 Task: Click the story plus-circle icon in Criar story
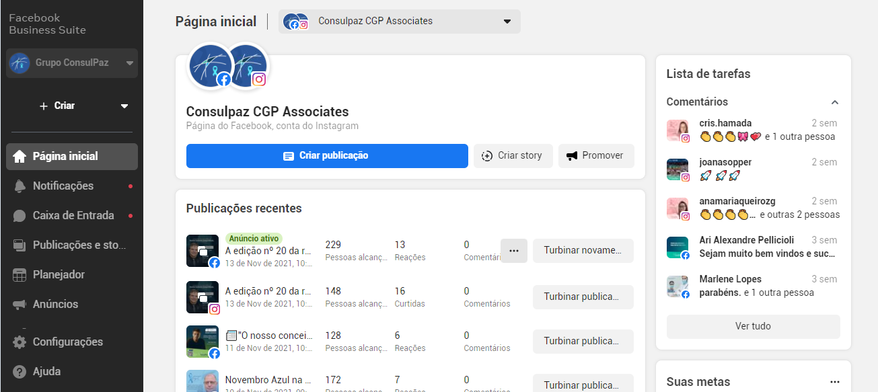click(488, 156)
